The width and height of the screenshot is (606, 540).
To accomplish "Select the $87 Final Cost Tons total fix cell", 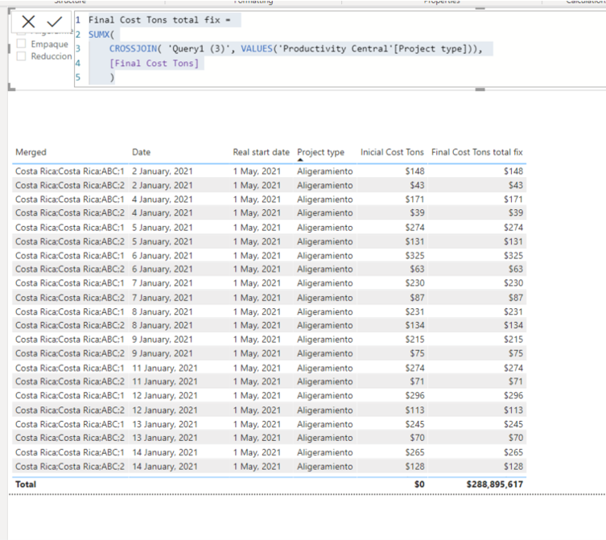I will (516, 298).
